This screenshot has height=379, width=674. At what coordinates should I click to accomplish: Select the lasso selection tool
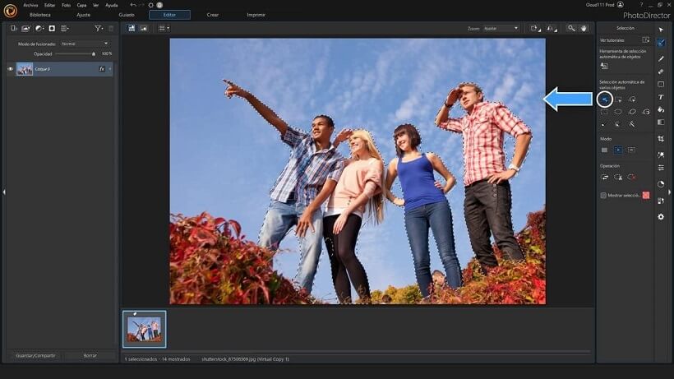(x=632, y=112)
